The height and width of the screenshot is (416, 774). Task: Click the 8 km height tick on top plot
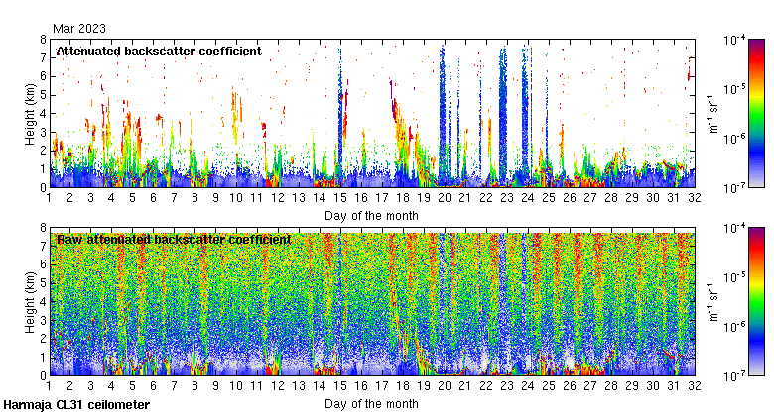pos(43,40)
